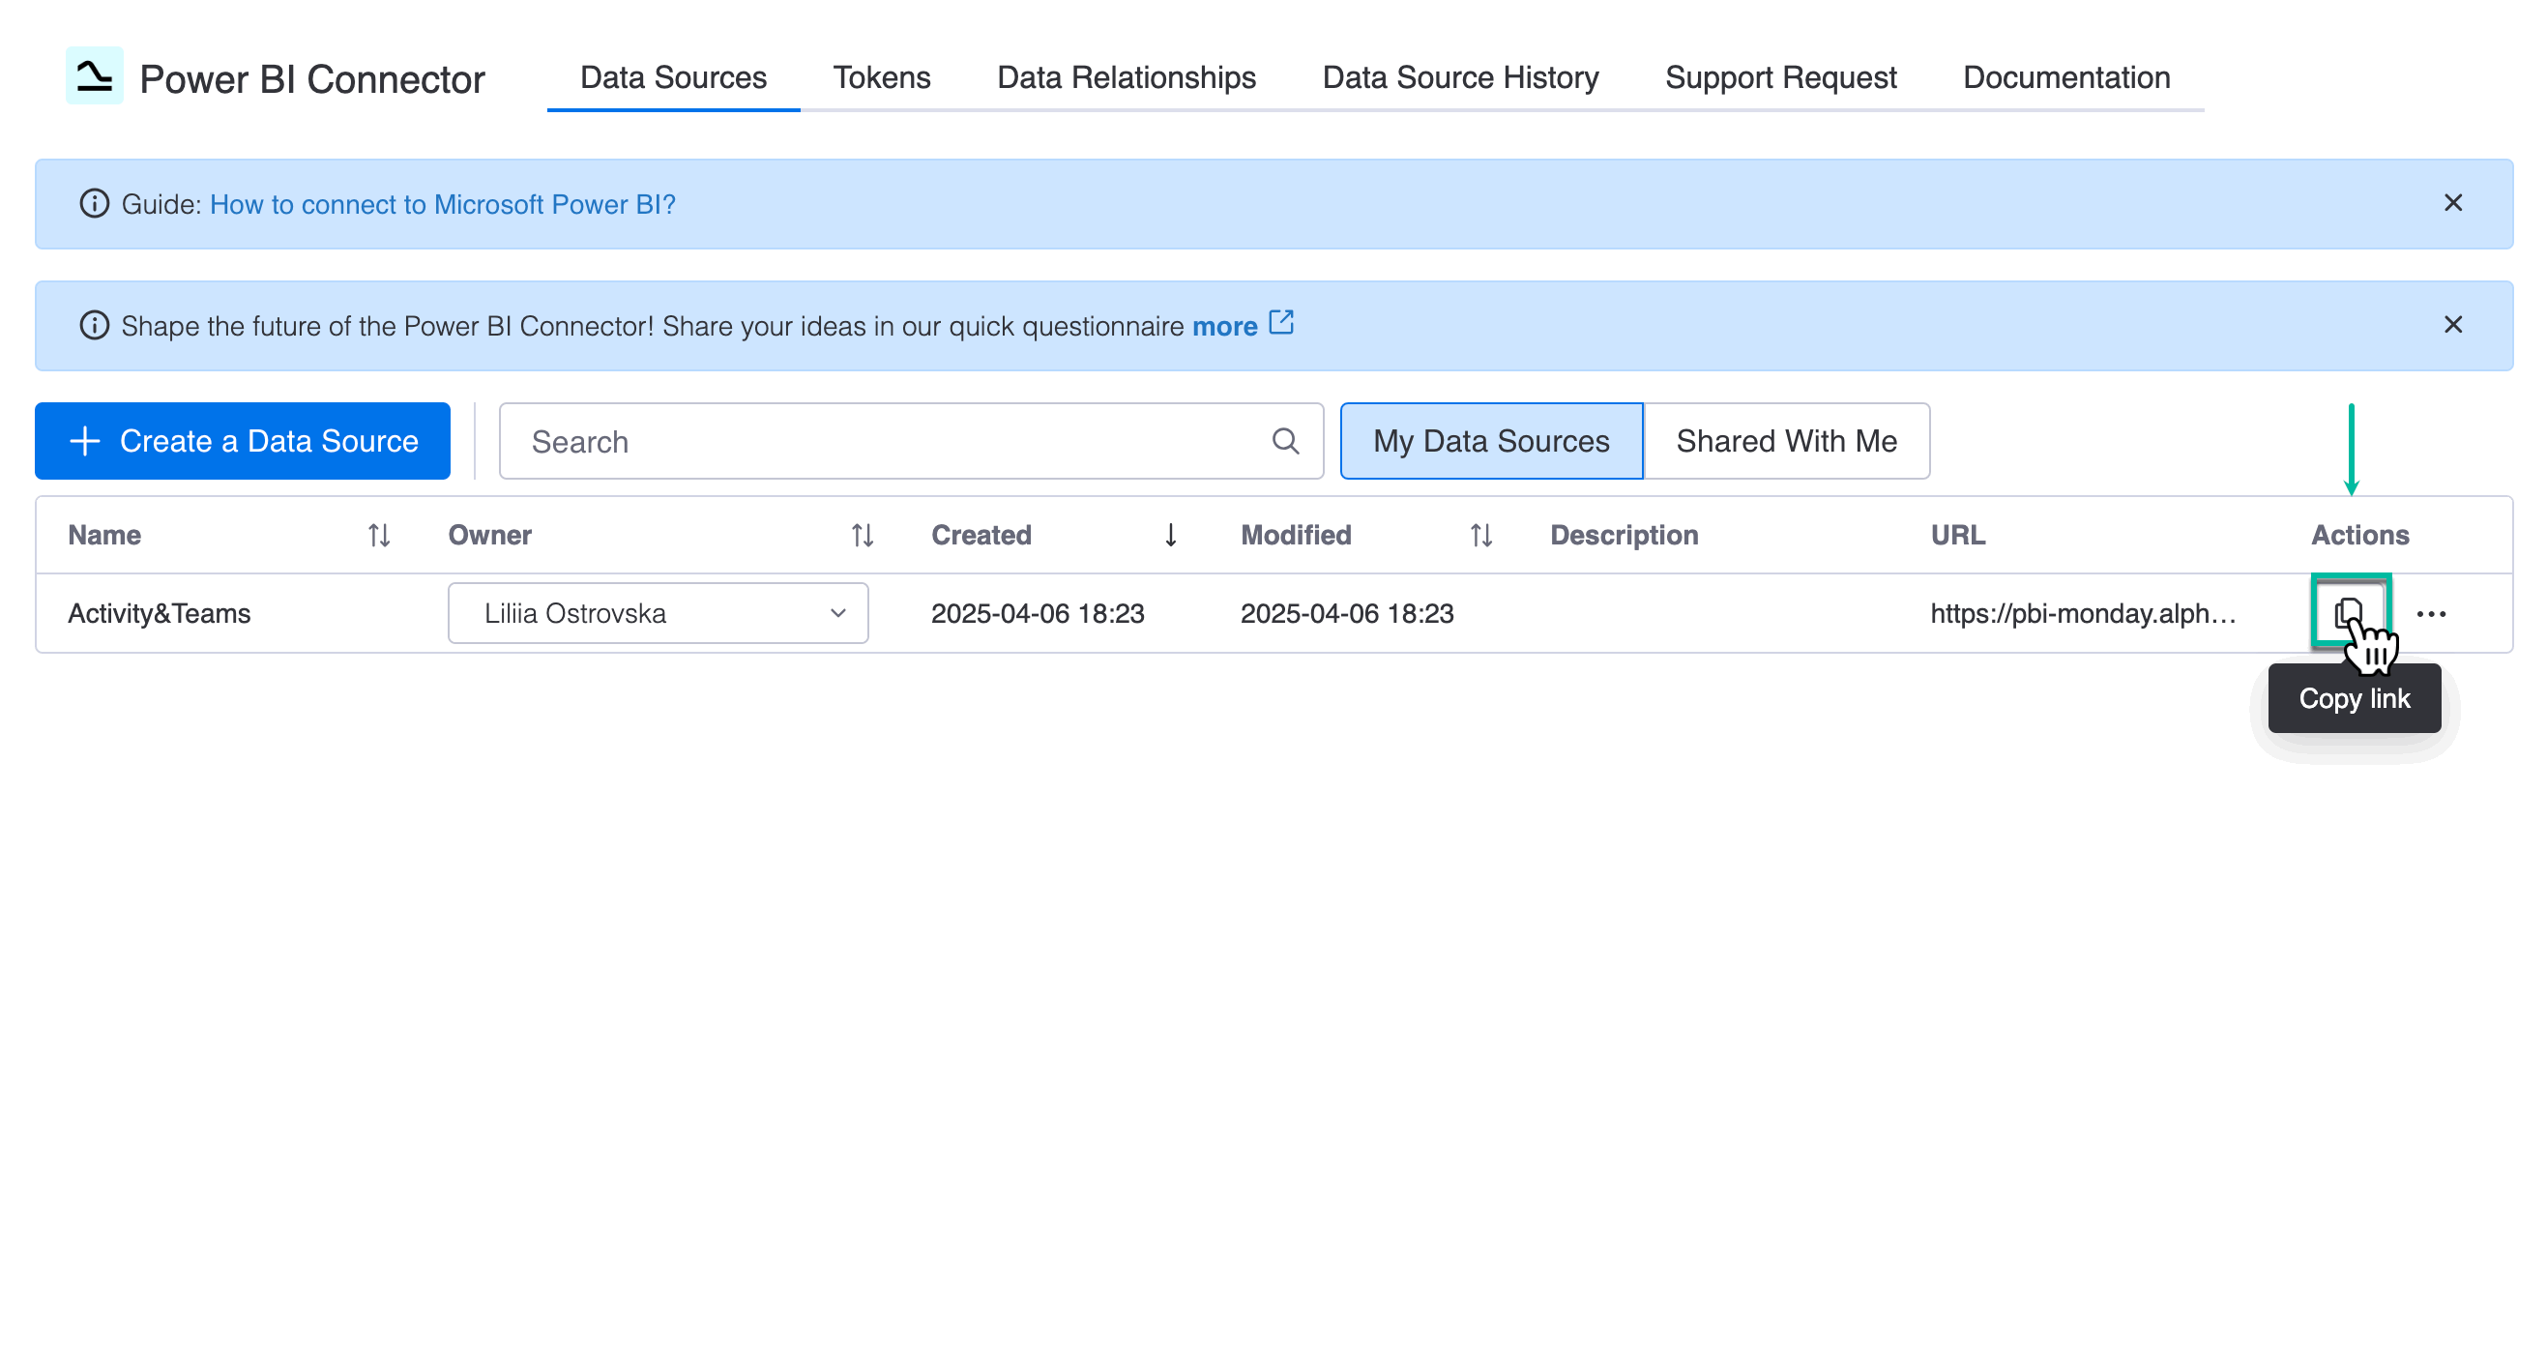Select the My Data Sources filter

[x=1491, y=441]
